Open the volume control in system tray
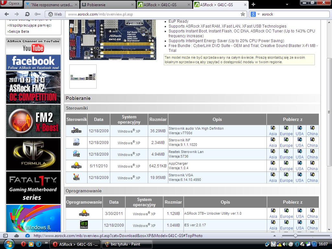 pyautogui.click(x=285, y=244)
